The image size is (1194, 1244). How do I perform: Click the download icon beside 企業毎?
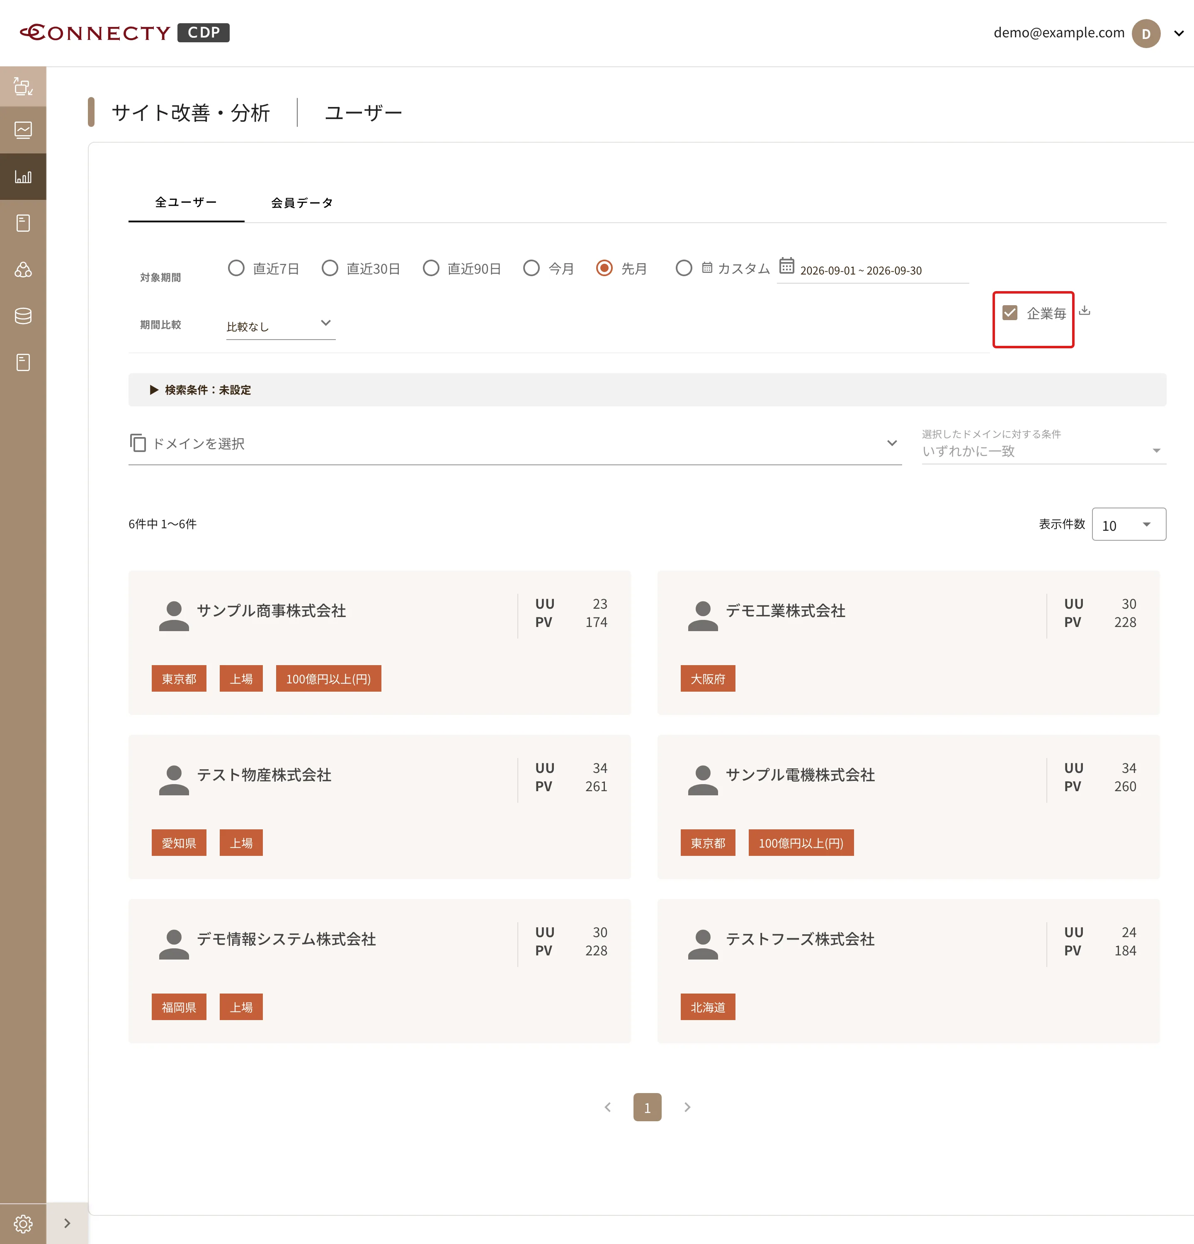tap(1084, 310)
